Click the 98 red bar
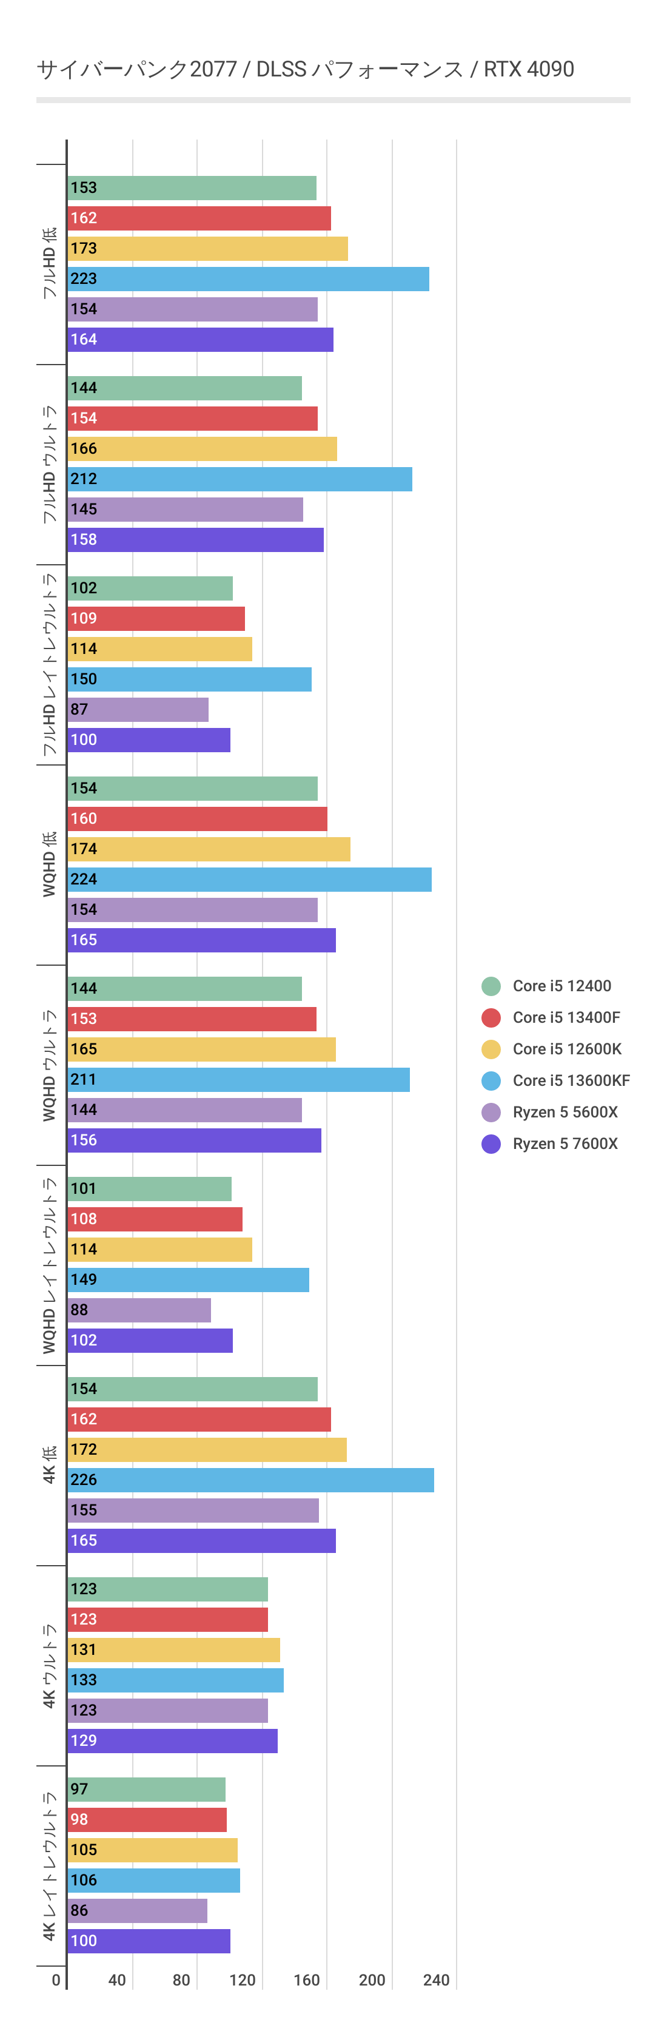The width and height of the screenshot is (667, 2031). (x=147, y=1820)
